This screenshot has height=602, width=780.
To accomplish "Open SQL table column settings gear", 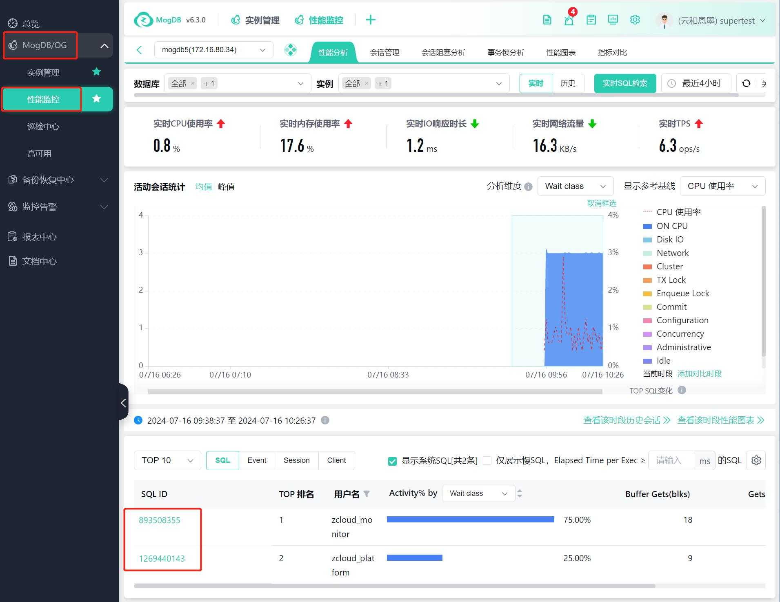I will coord(756,460).
